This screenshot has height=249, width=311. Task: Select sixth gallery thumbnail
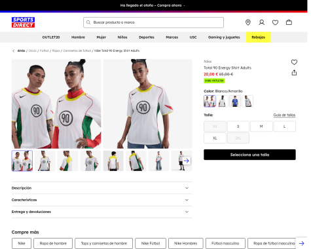coord(136,161)
